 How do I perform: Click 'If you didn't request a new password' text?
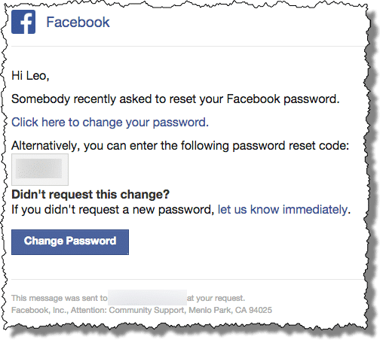112,210
